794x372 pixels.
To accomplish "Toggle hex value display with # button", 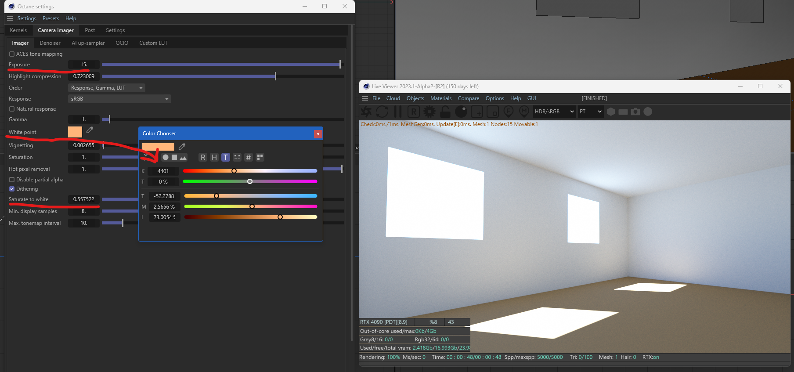I will coord(249,157).
